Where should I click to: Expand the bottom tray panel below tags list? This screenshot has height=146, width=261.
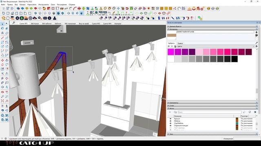tap(212, 134)
